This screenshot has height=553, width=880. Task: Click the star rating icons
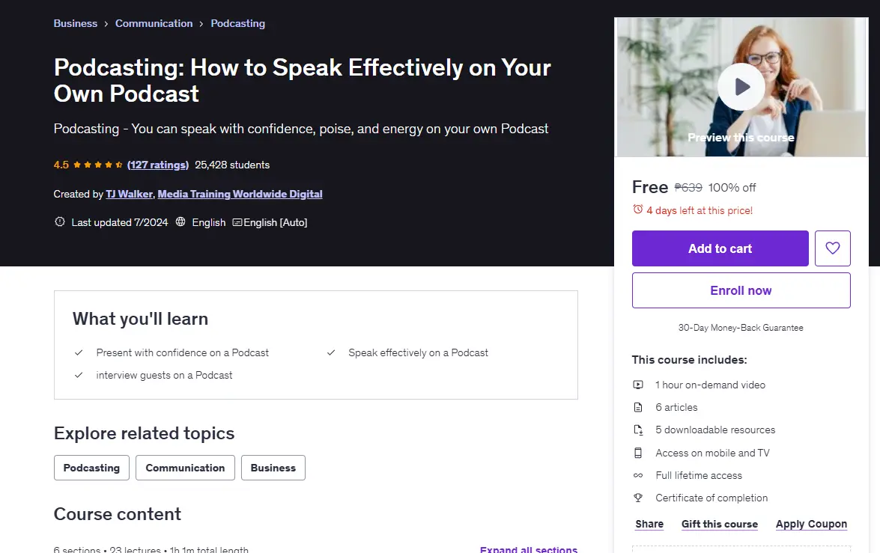97,165
